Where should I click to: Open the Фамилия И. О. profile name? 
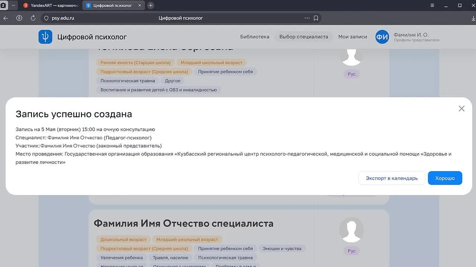411,35
